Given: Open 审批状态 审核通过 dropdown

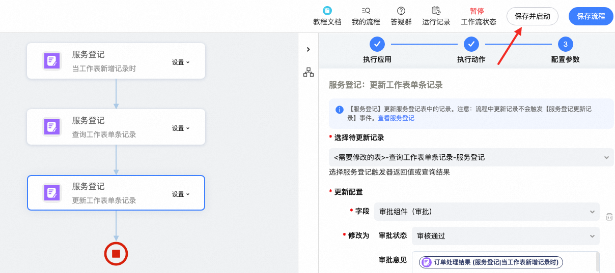Looking at the screenshot, I should (505, 236).
